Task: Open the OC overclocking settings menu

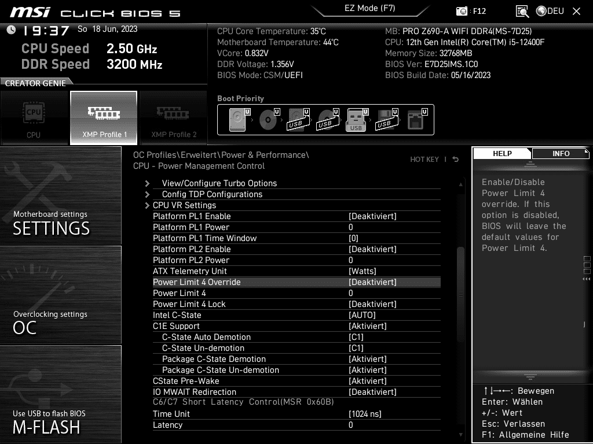Action: pyautogui.click(x=60, y=295)
